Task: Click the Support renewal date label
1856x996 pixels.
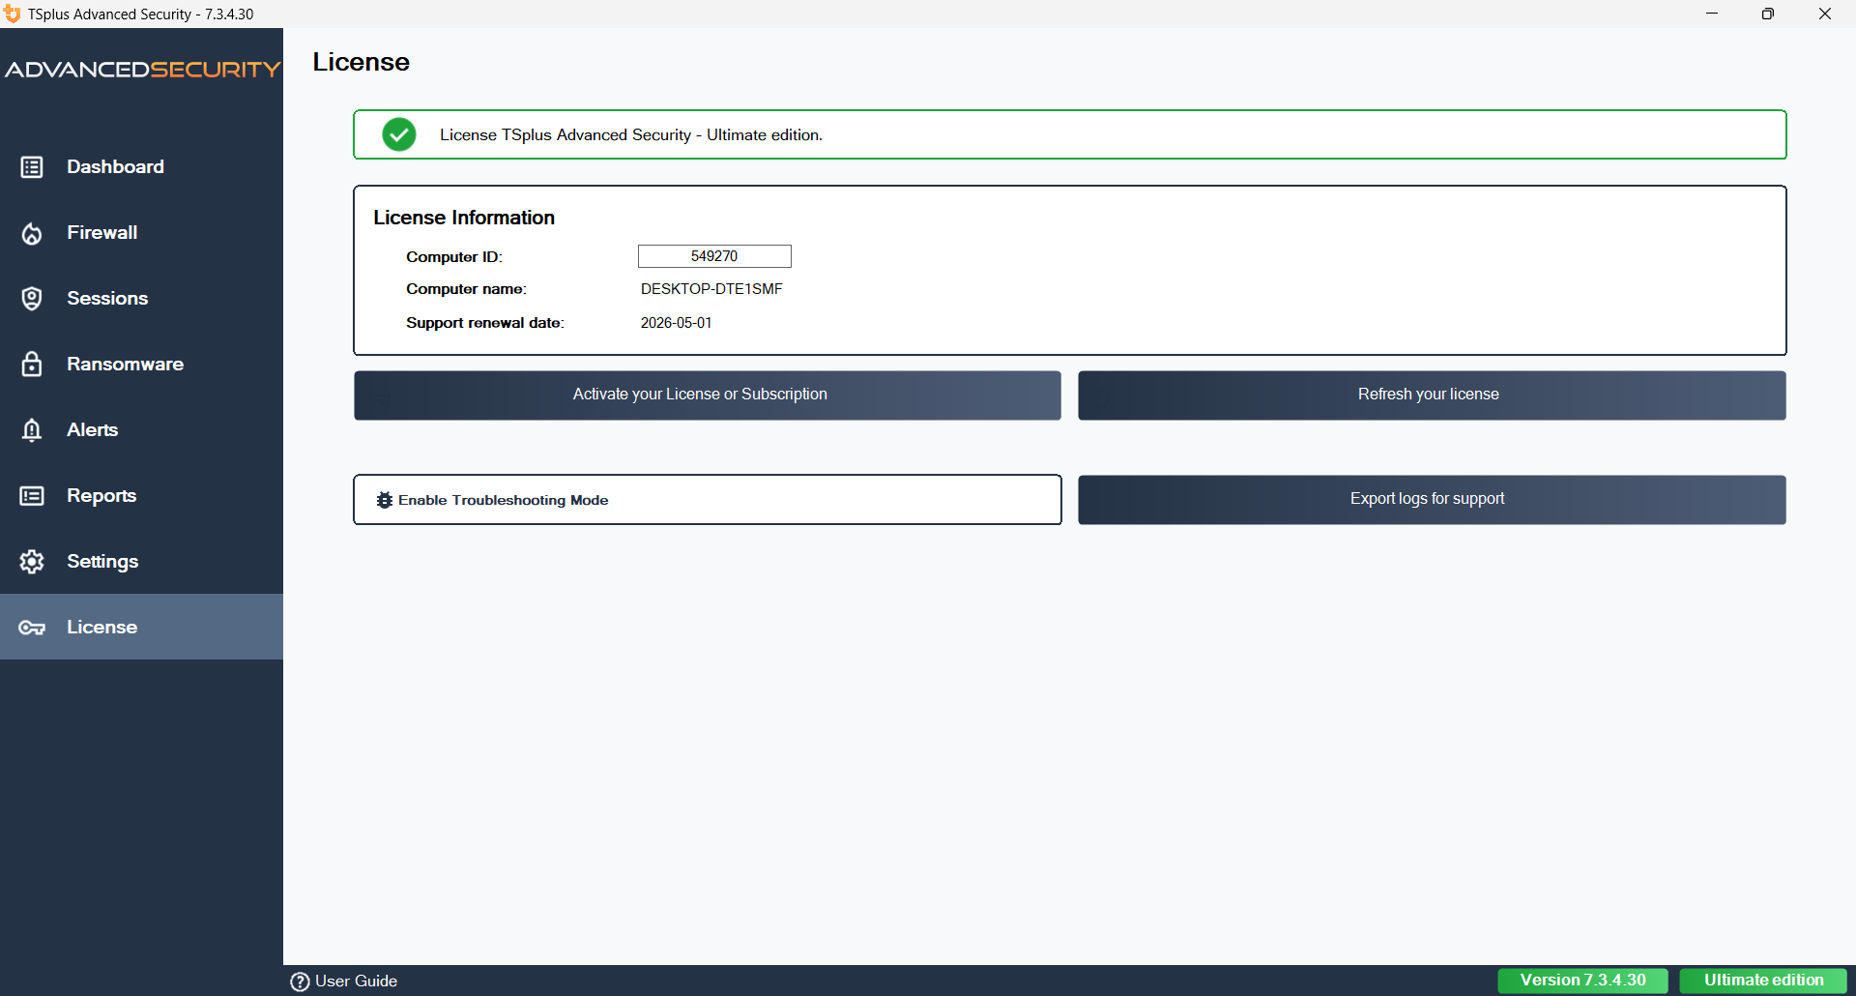Action: point(485,323)
